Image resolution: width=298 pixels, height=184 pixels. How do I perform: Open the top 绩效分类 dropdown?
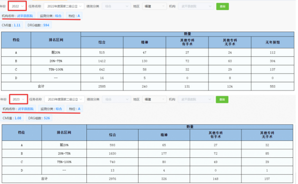(x=116, y=6)
